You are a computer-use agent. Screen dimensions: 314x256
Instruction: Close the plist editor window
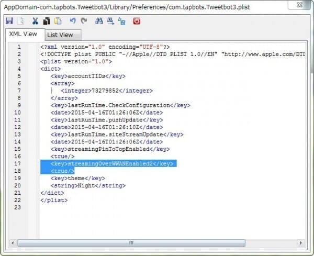click(x=299, y=5)
